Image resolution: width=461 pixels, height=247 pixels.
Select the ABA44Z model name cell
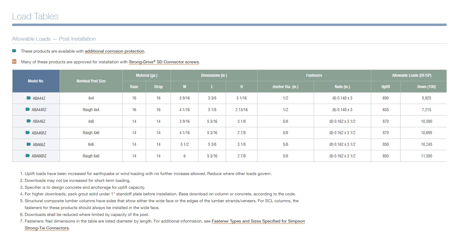(39, 98)
